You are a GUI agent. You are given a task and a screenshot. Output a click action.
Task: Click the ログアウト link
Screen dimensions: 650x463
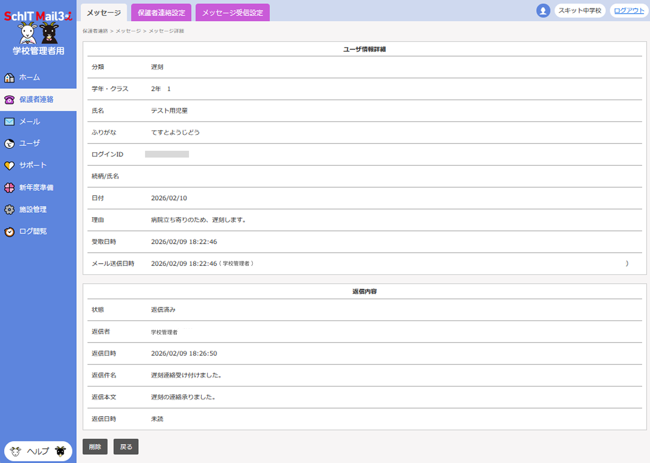(629, 11)
